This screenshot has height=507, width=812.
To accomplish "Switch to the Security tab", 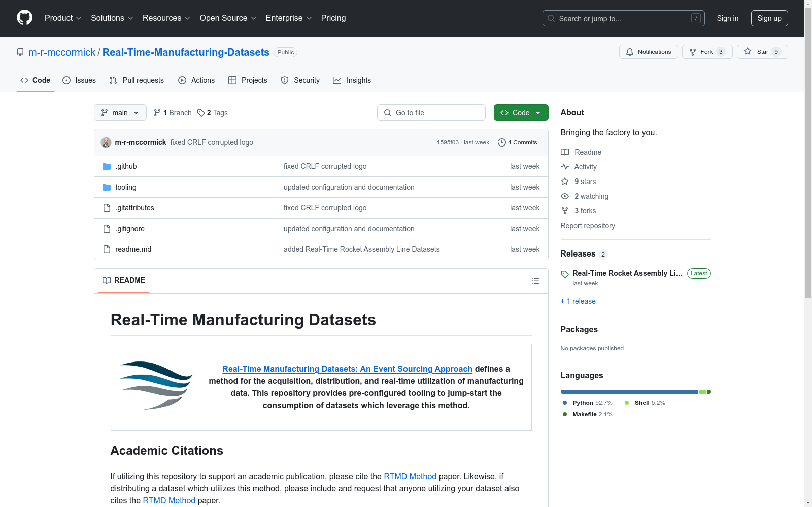I will [x=300, y=80].
